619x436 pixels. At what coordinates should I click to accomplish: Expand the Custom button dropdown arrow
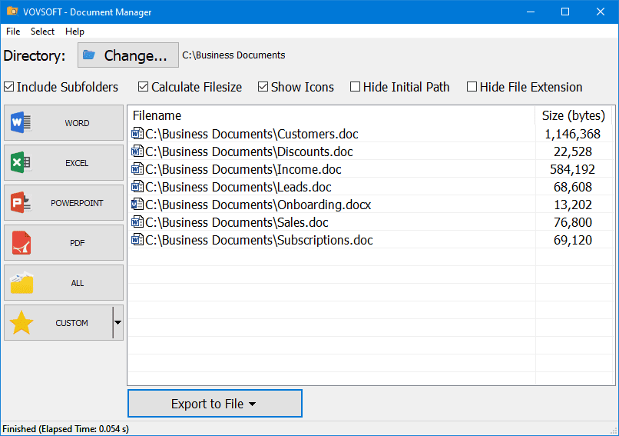click(x=118, y=323)
